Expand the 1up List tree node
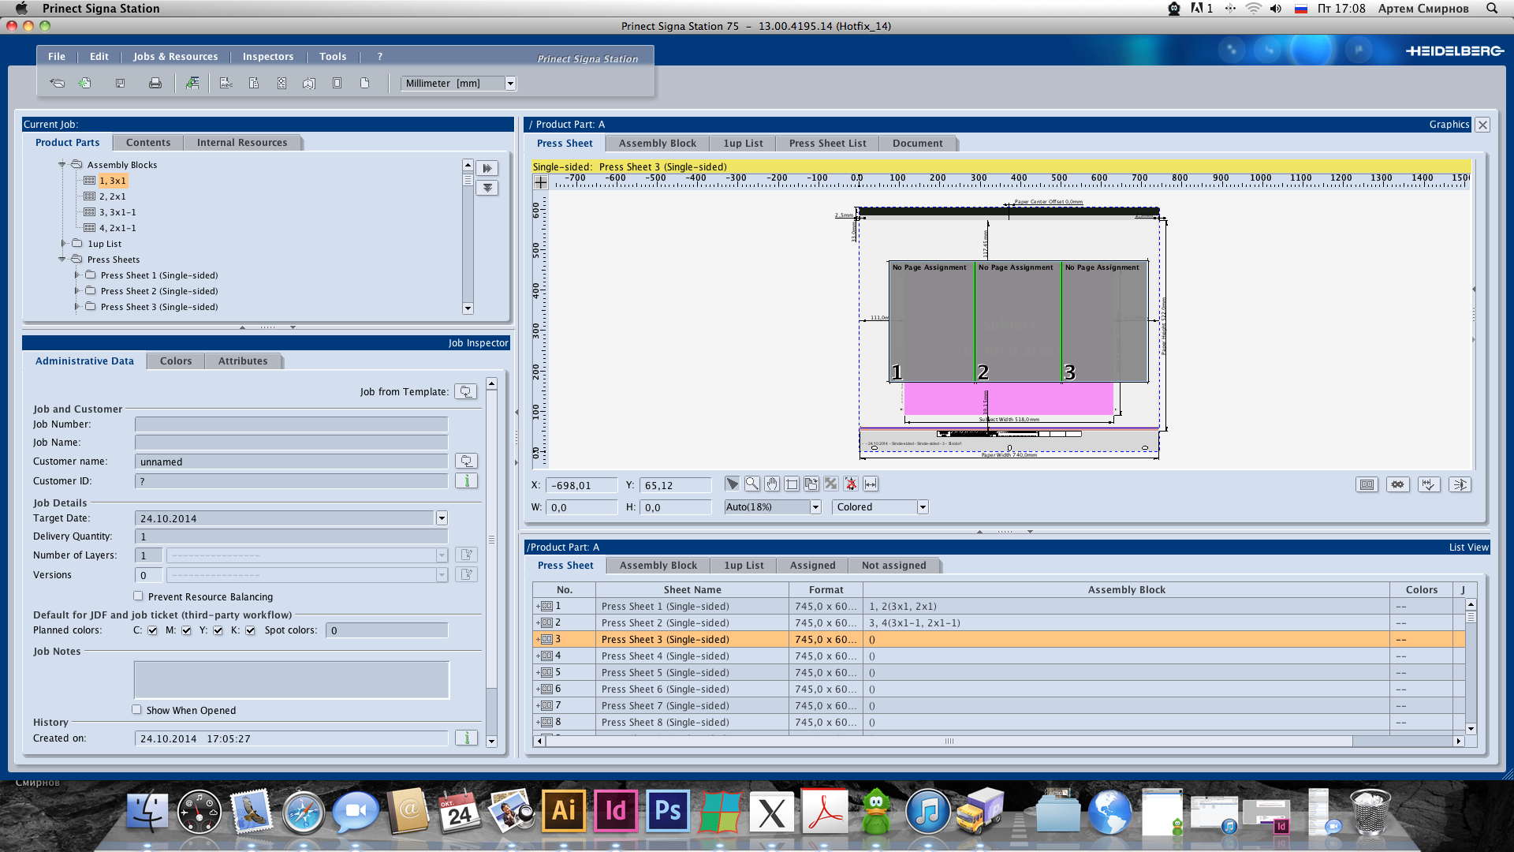Screen dimensions: 1514x852 click(x=63, y=243)
